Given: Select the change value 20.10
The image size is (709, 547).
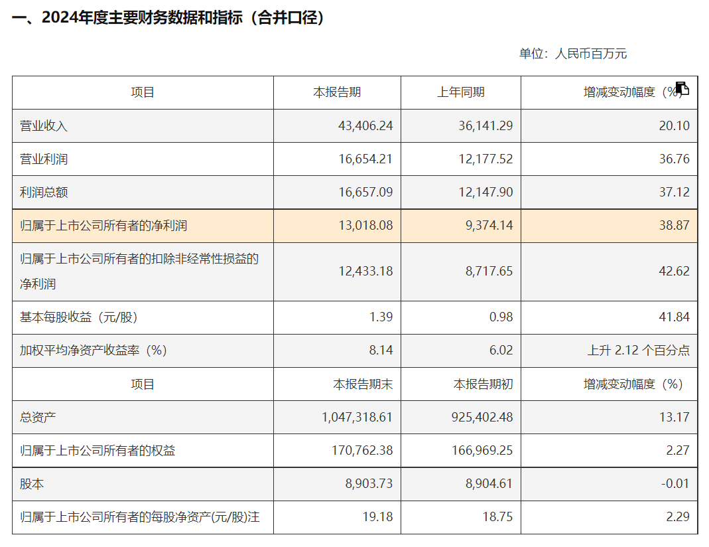Looking at the screenshot, I should click(x=675, y=125).
